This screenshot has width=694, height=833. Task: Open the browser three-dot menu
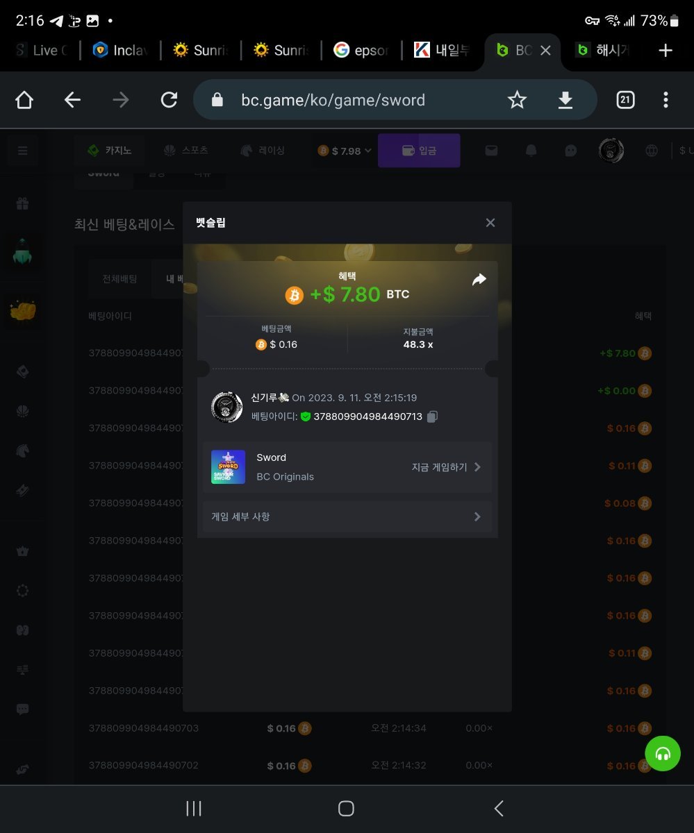(x=665, y=100)
